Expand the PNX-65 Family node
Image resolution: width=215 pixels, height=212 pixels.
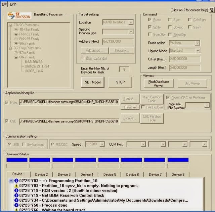click(16, 39)
